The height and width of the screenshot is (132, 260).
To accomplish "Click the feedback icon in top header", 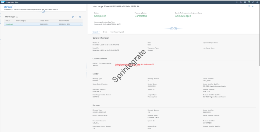I will pyautogui.click(x=236, y=2).
